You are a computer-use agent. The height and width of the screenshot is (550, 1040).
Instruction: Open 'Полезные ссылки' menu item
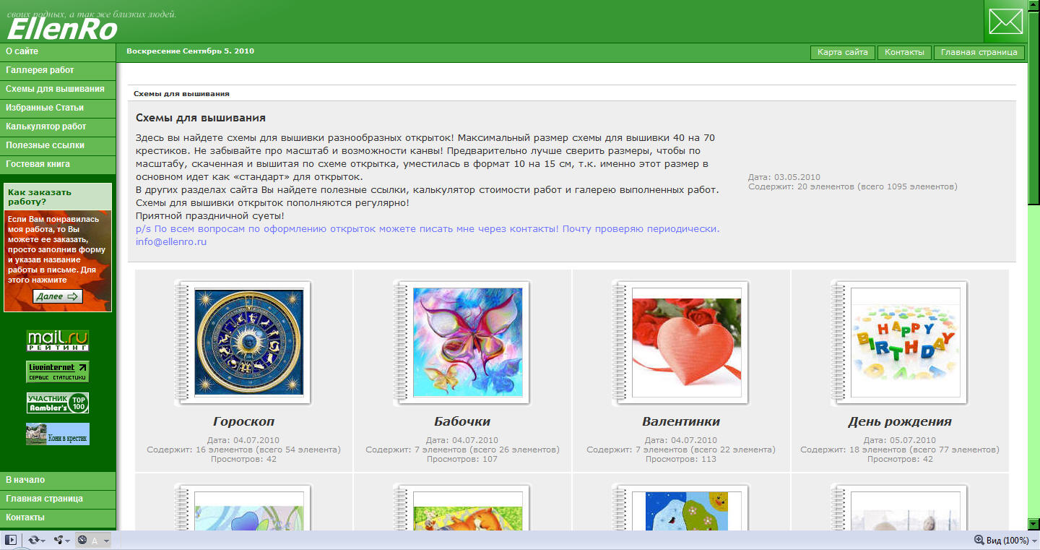[x=58, y=145]
